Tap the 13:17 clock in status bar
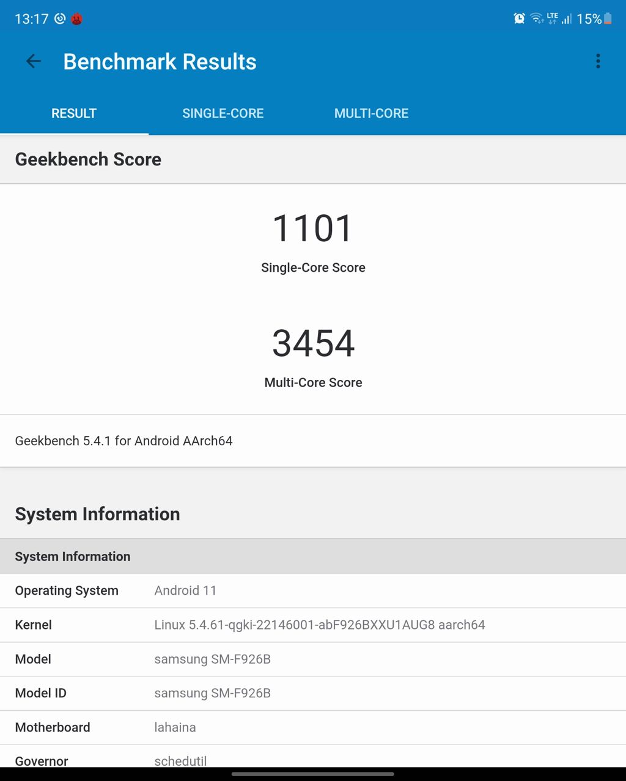This screenshot has width=626, height=781. 31,19
